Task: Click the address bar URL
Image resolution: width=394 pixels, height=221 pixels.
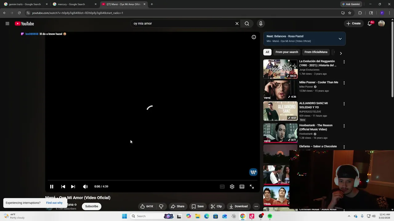Action: coord(78,13)
